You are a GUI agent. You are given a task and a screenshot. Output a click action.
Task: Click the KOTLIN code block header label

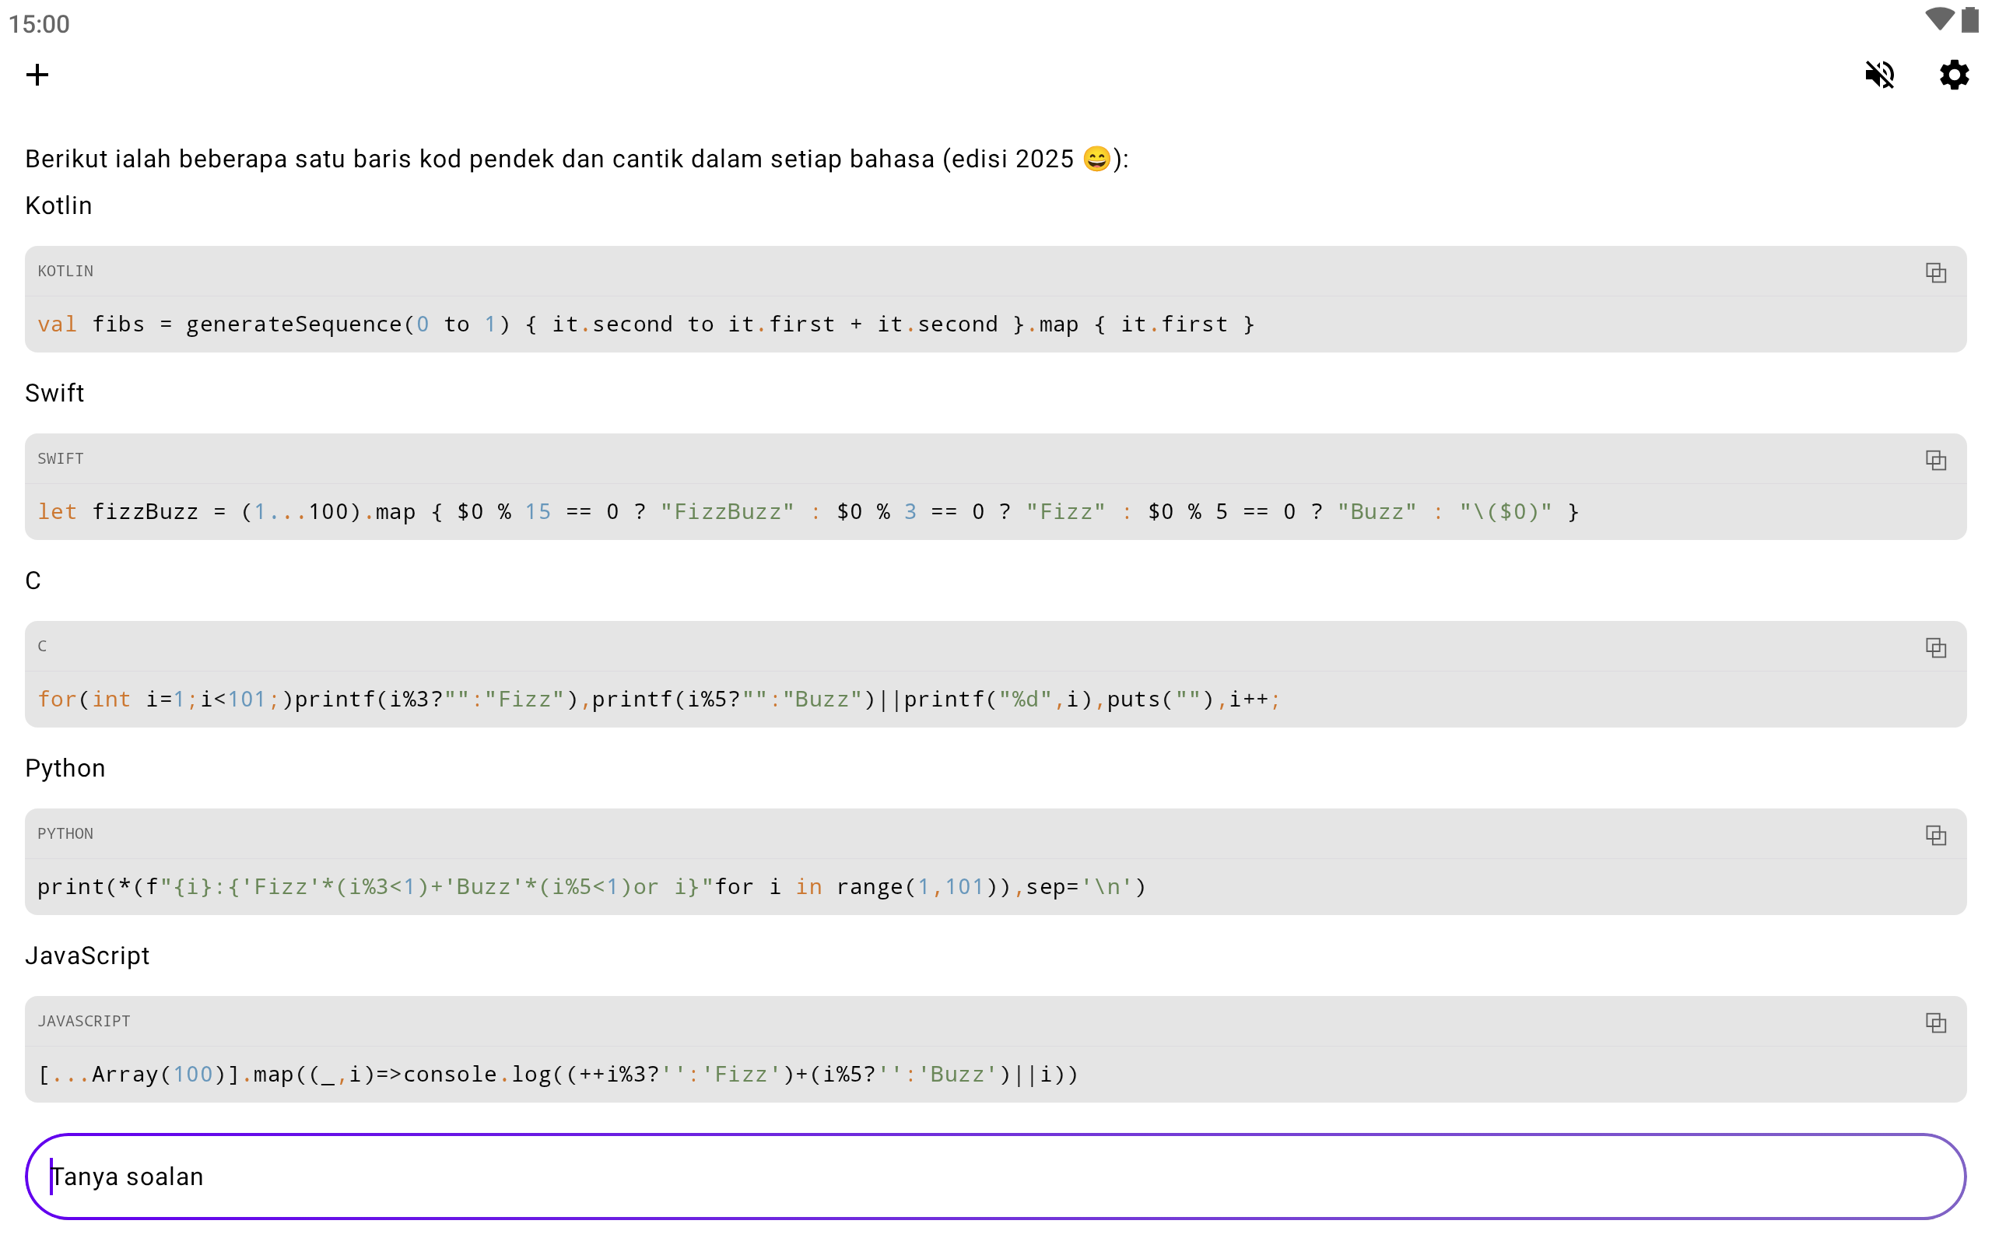[x=65, y=271]
